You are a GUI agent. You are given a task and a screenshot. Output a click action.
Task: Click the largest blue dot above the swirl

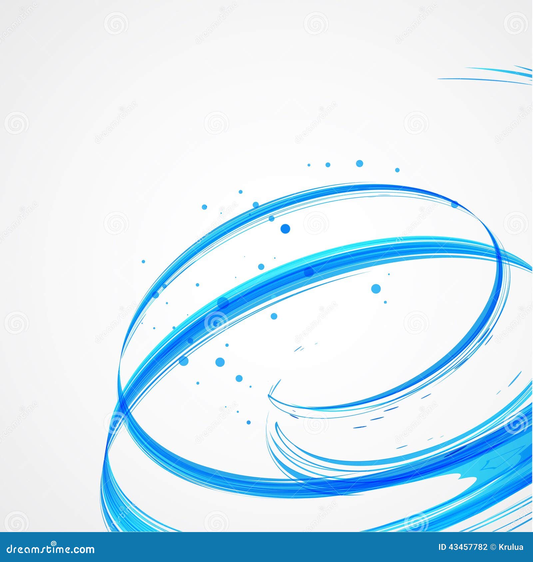pyautogui.click(x=285, y=228)
